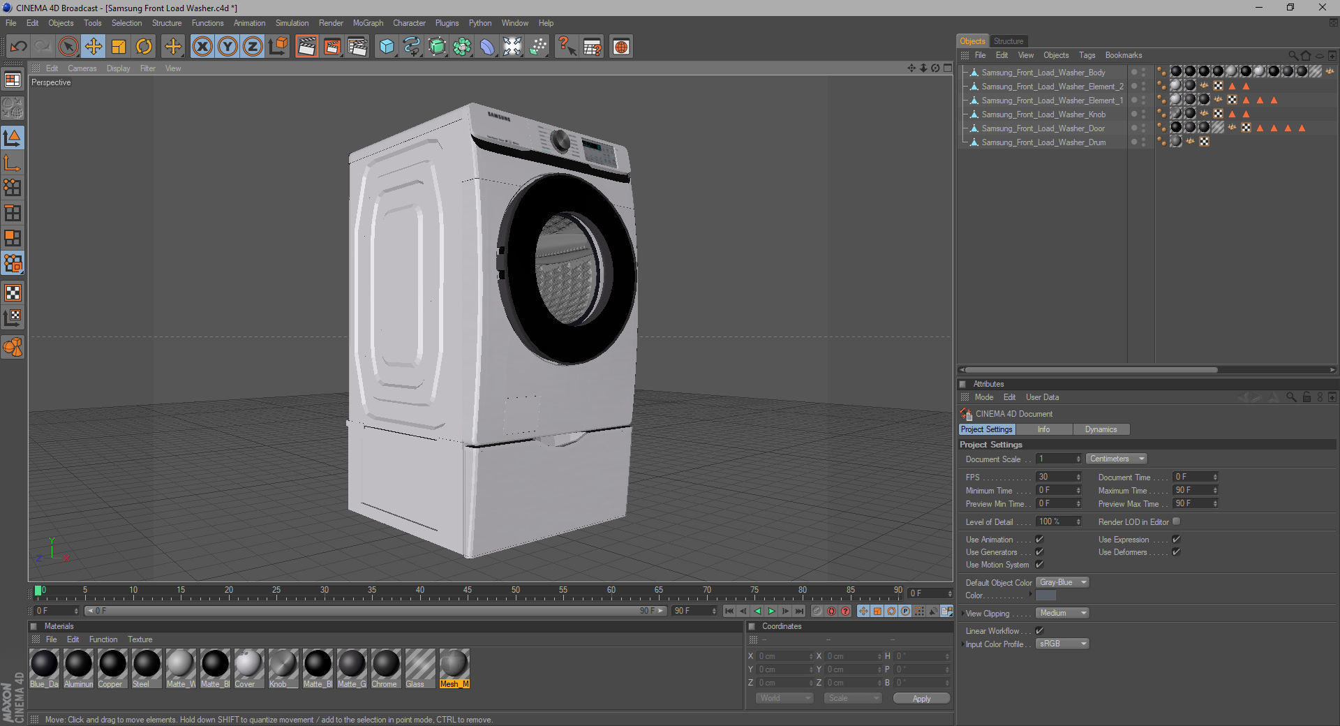Viewport: 1340px width, 726px height.
Task: Click the coordinate system cube icon
Action: 278,47
